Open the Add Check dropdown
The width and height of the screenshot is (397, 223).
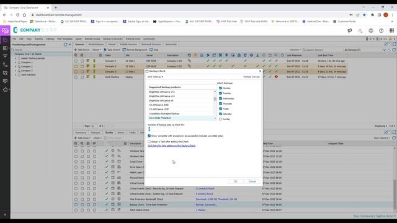point(83,138)
